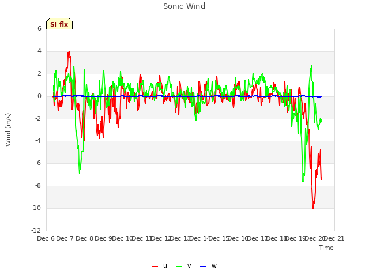Toggle the blue w series legend entry
The height and width of the screenshot is (277, 369).
click(x=208, y=266)
